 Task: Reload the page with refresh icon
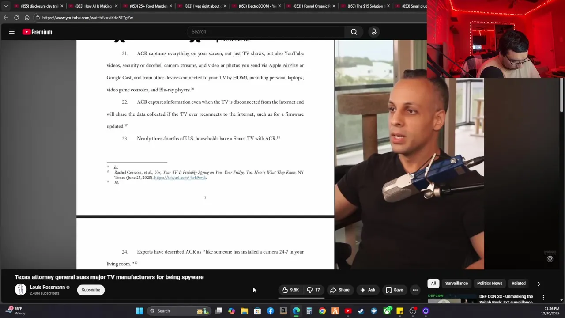[x=16, y=18]
